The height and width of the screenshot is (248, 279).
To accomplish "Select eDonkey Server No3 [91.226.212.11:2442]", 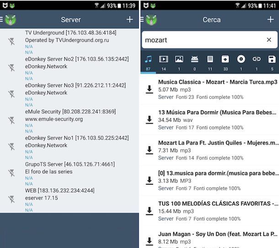I will [x=70, y=95].
